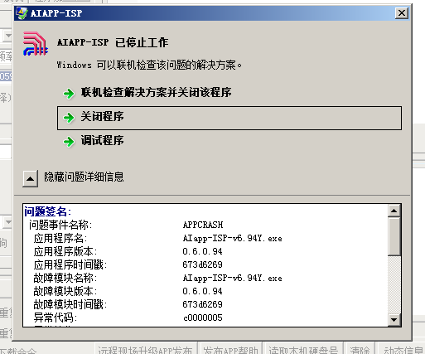This screenshot has width=425, height=354.
Task: Click the 故障模块名称 label
Action: [x=65, y=278]
